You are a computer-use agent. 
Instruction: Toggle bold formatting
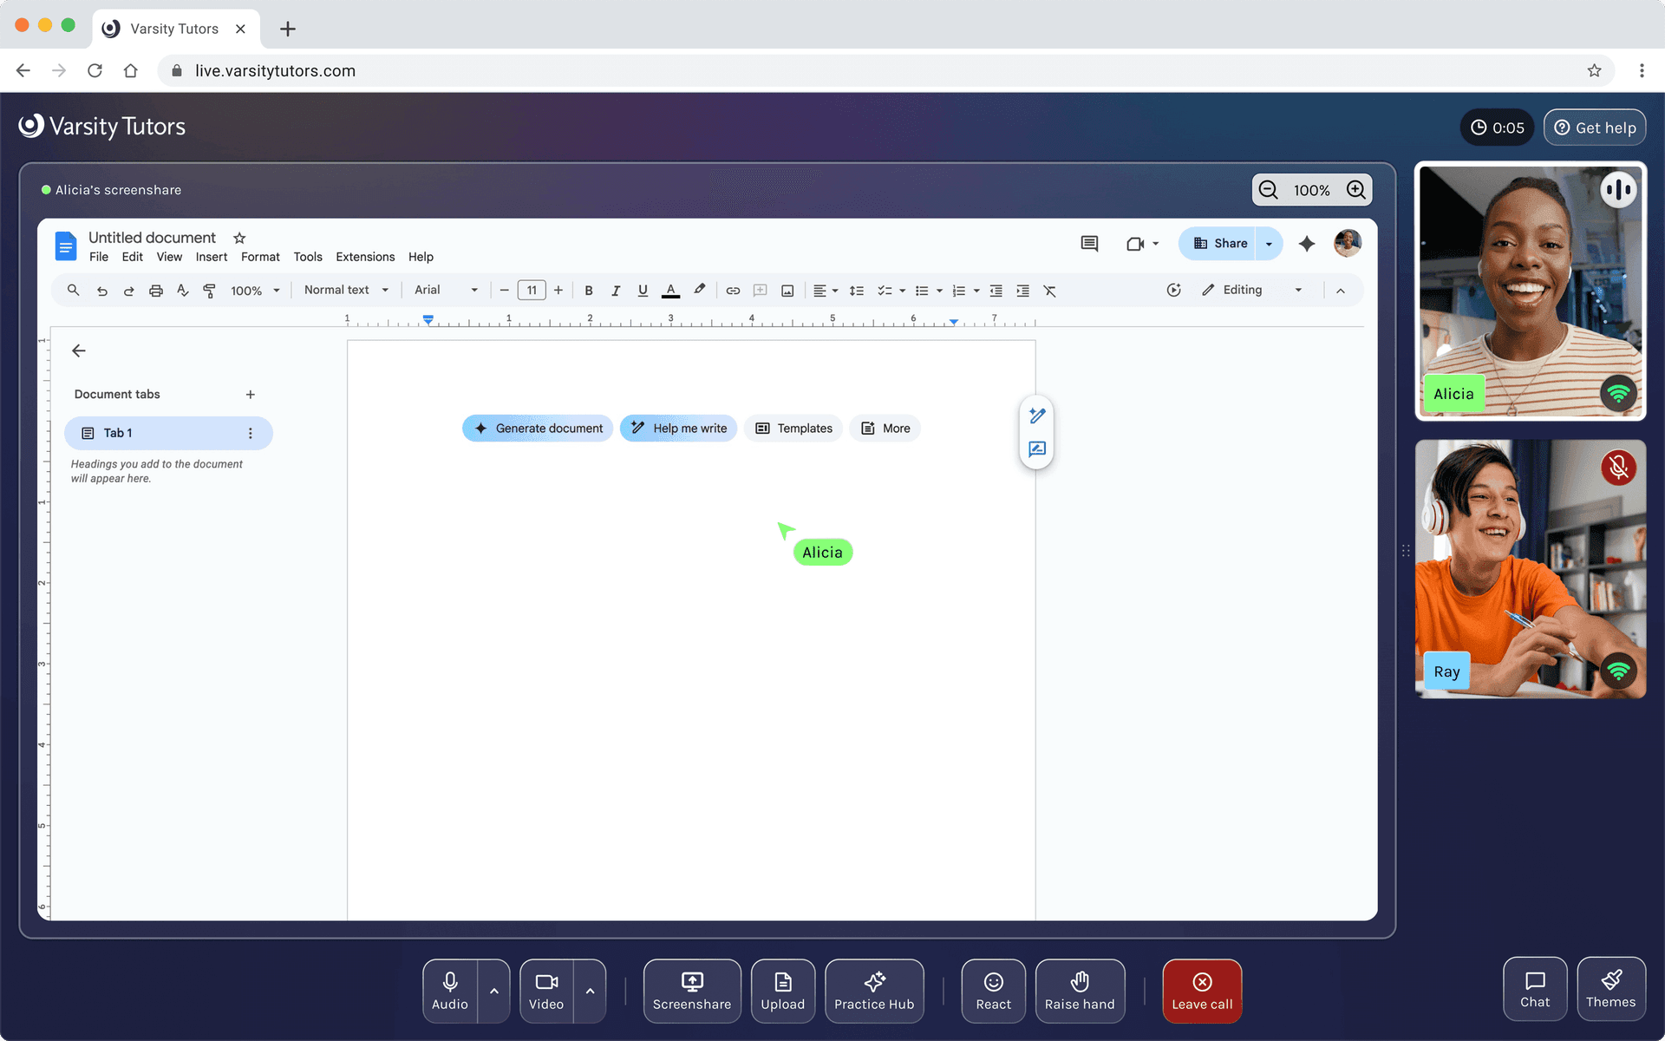pos(589,291)
